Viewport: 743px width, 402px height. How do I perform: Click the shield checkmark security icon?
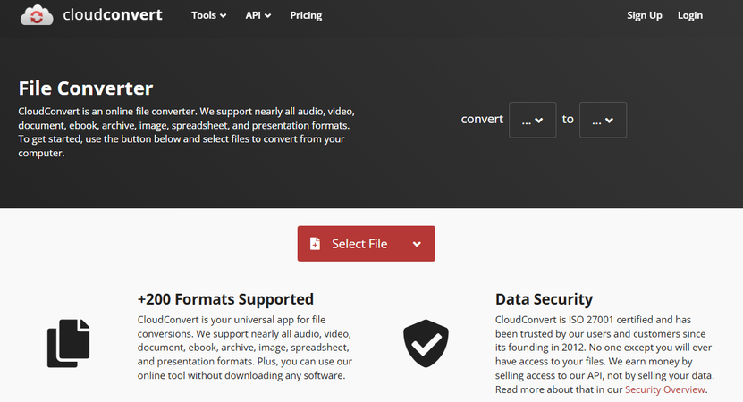tap(426, 344)
